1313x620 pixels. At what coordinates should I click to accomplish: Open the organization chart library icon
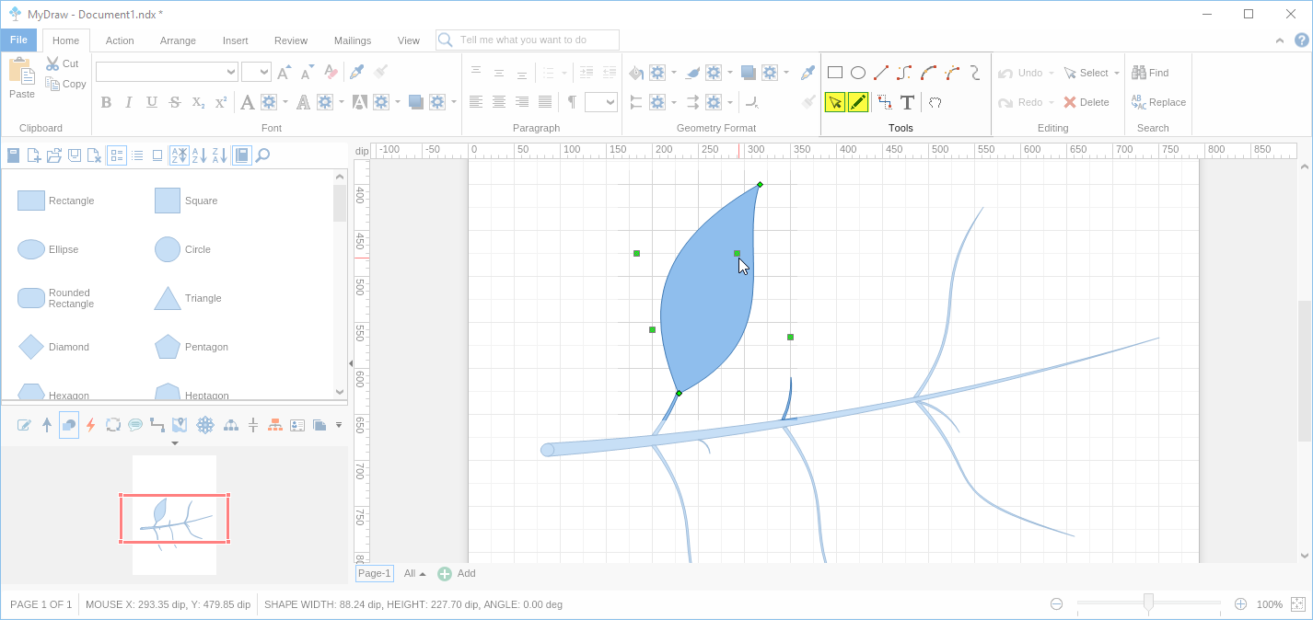(274, 425)
